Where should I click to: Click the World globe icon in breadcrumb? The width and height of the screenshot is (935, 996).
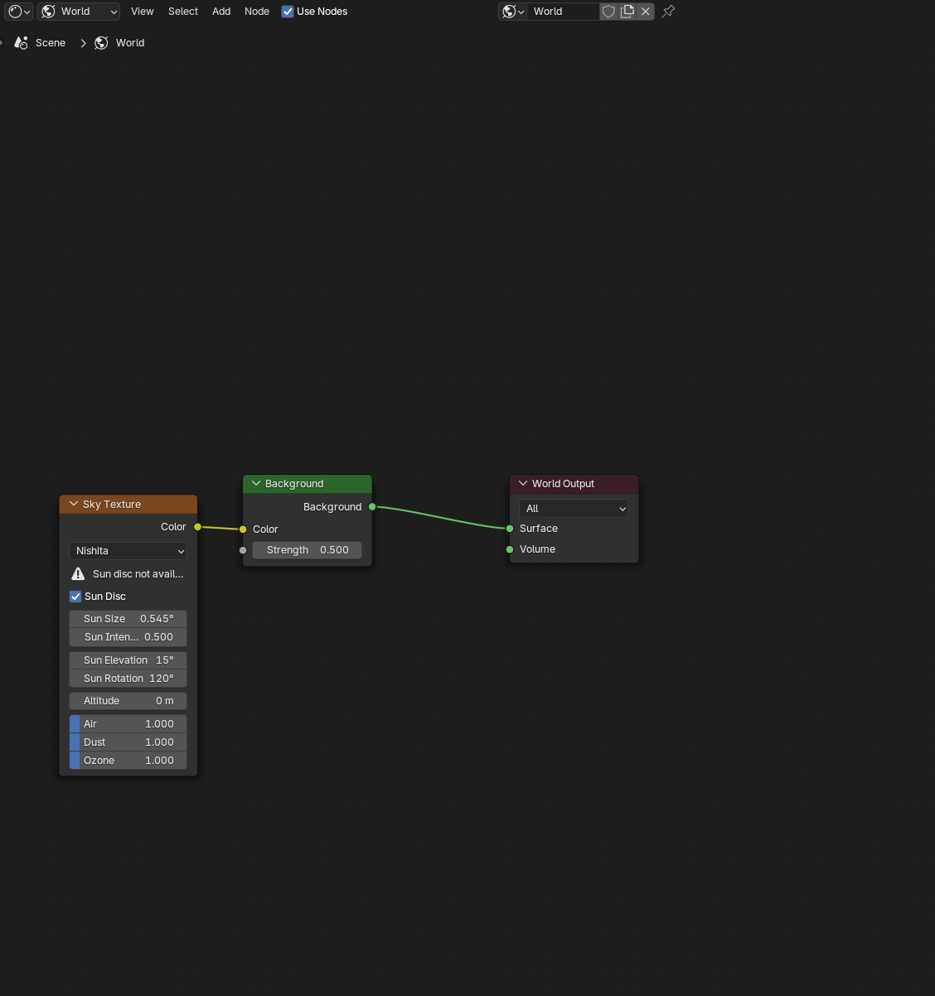pyautogui.click(x=101, y=43)
